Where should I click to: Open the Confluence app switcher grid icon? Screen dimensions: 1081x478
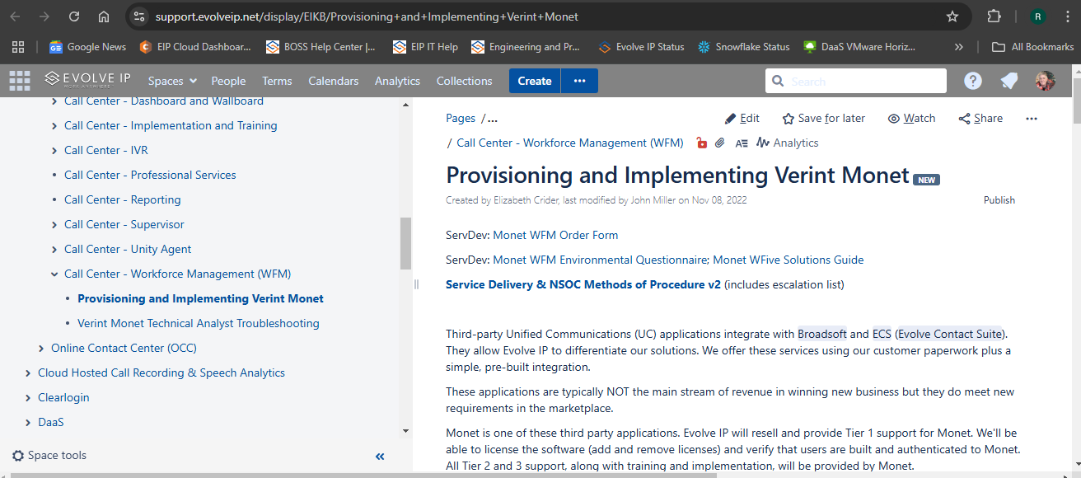(19, 81)
